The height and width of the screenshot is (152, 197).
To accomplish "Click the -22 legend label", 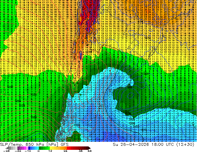I will pyautogui.click(x=18, y=151).
